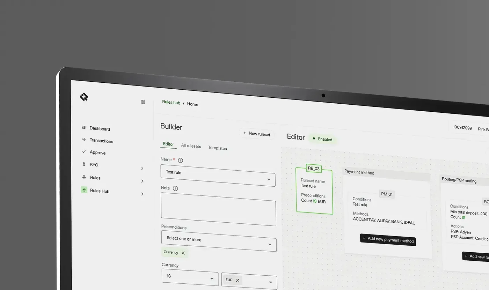Screen dimensions: 489x290
Task: Open the Dashboard page
Action: pos(100,128)
